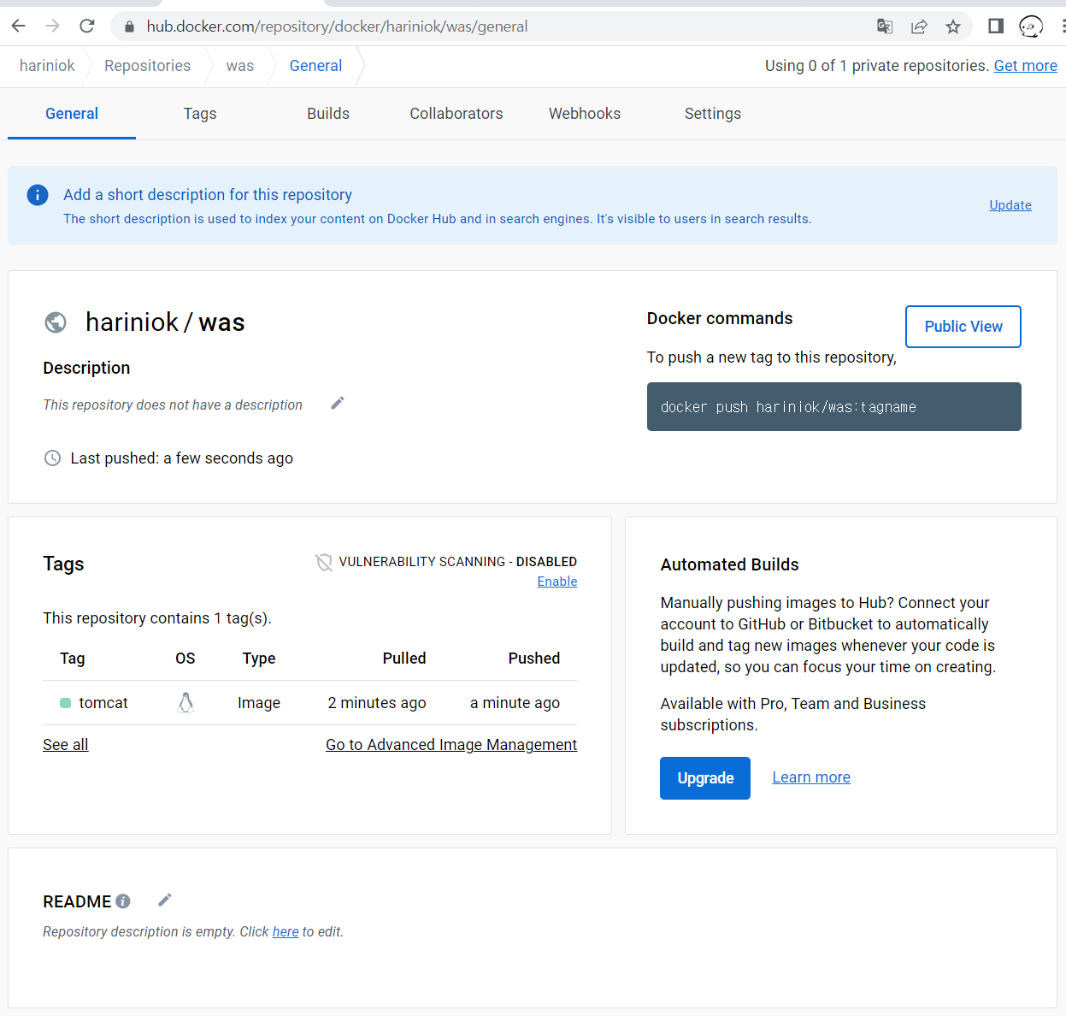Open the Collaborators tab
The width and height of the screenshot is (1066, 1016).
pyautogui.click(x=456, y=114)
